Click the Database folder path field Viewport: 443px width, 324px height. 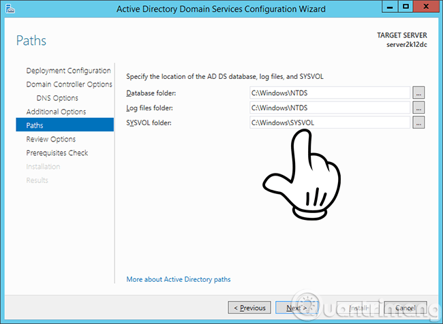[x=330, y=93]
